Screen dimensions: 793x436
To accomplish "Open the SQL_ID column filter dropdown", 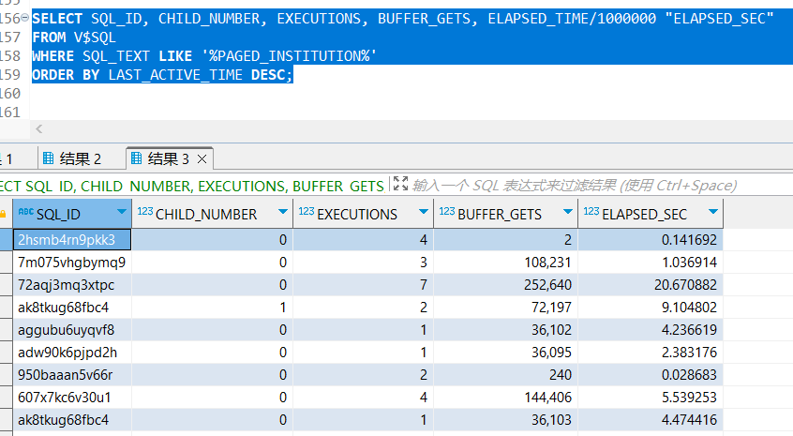I will click(121, 211).
